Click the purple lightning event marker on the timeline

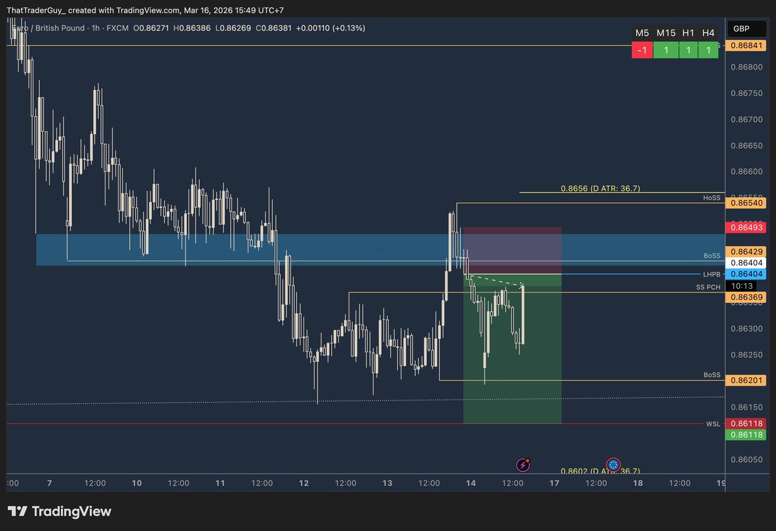pos(523,464)
